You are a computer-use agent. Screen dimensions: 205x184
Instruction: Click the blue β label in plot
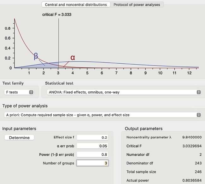tap(36, 56)
